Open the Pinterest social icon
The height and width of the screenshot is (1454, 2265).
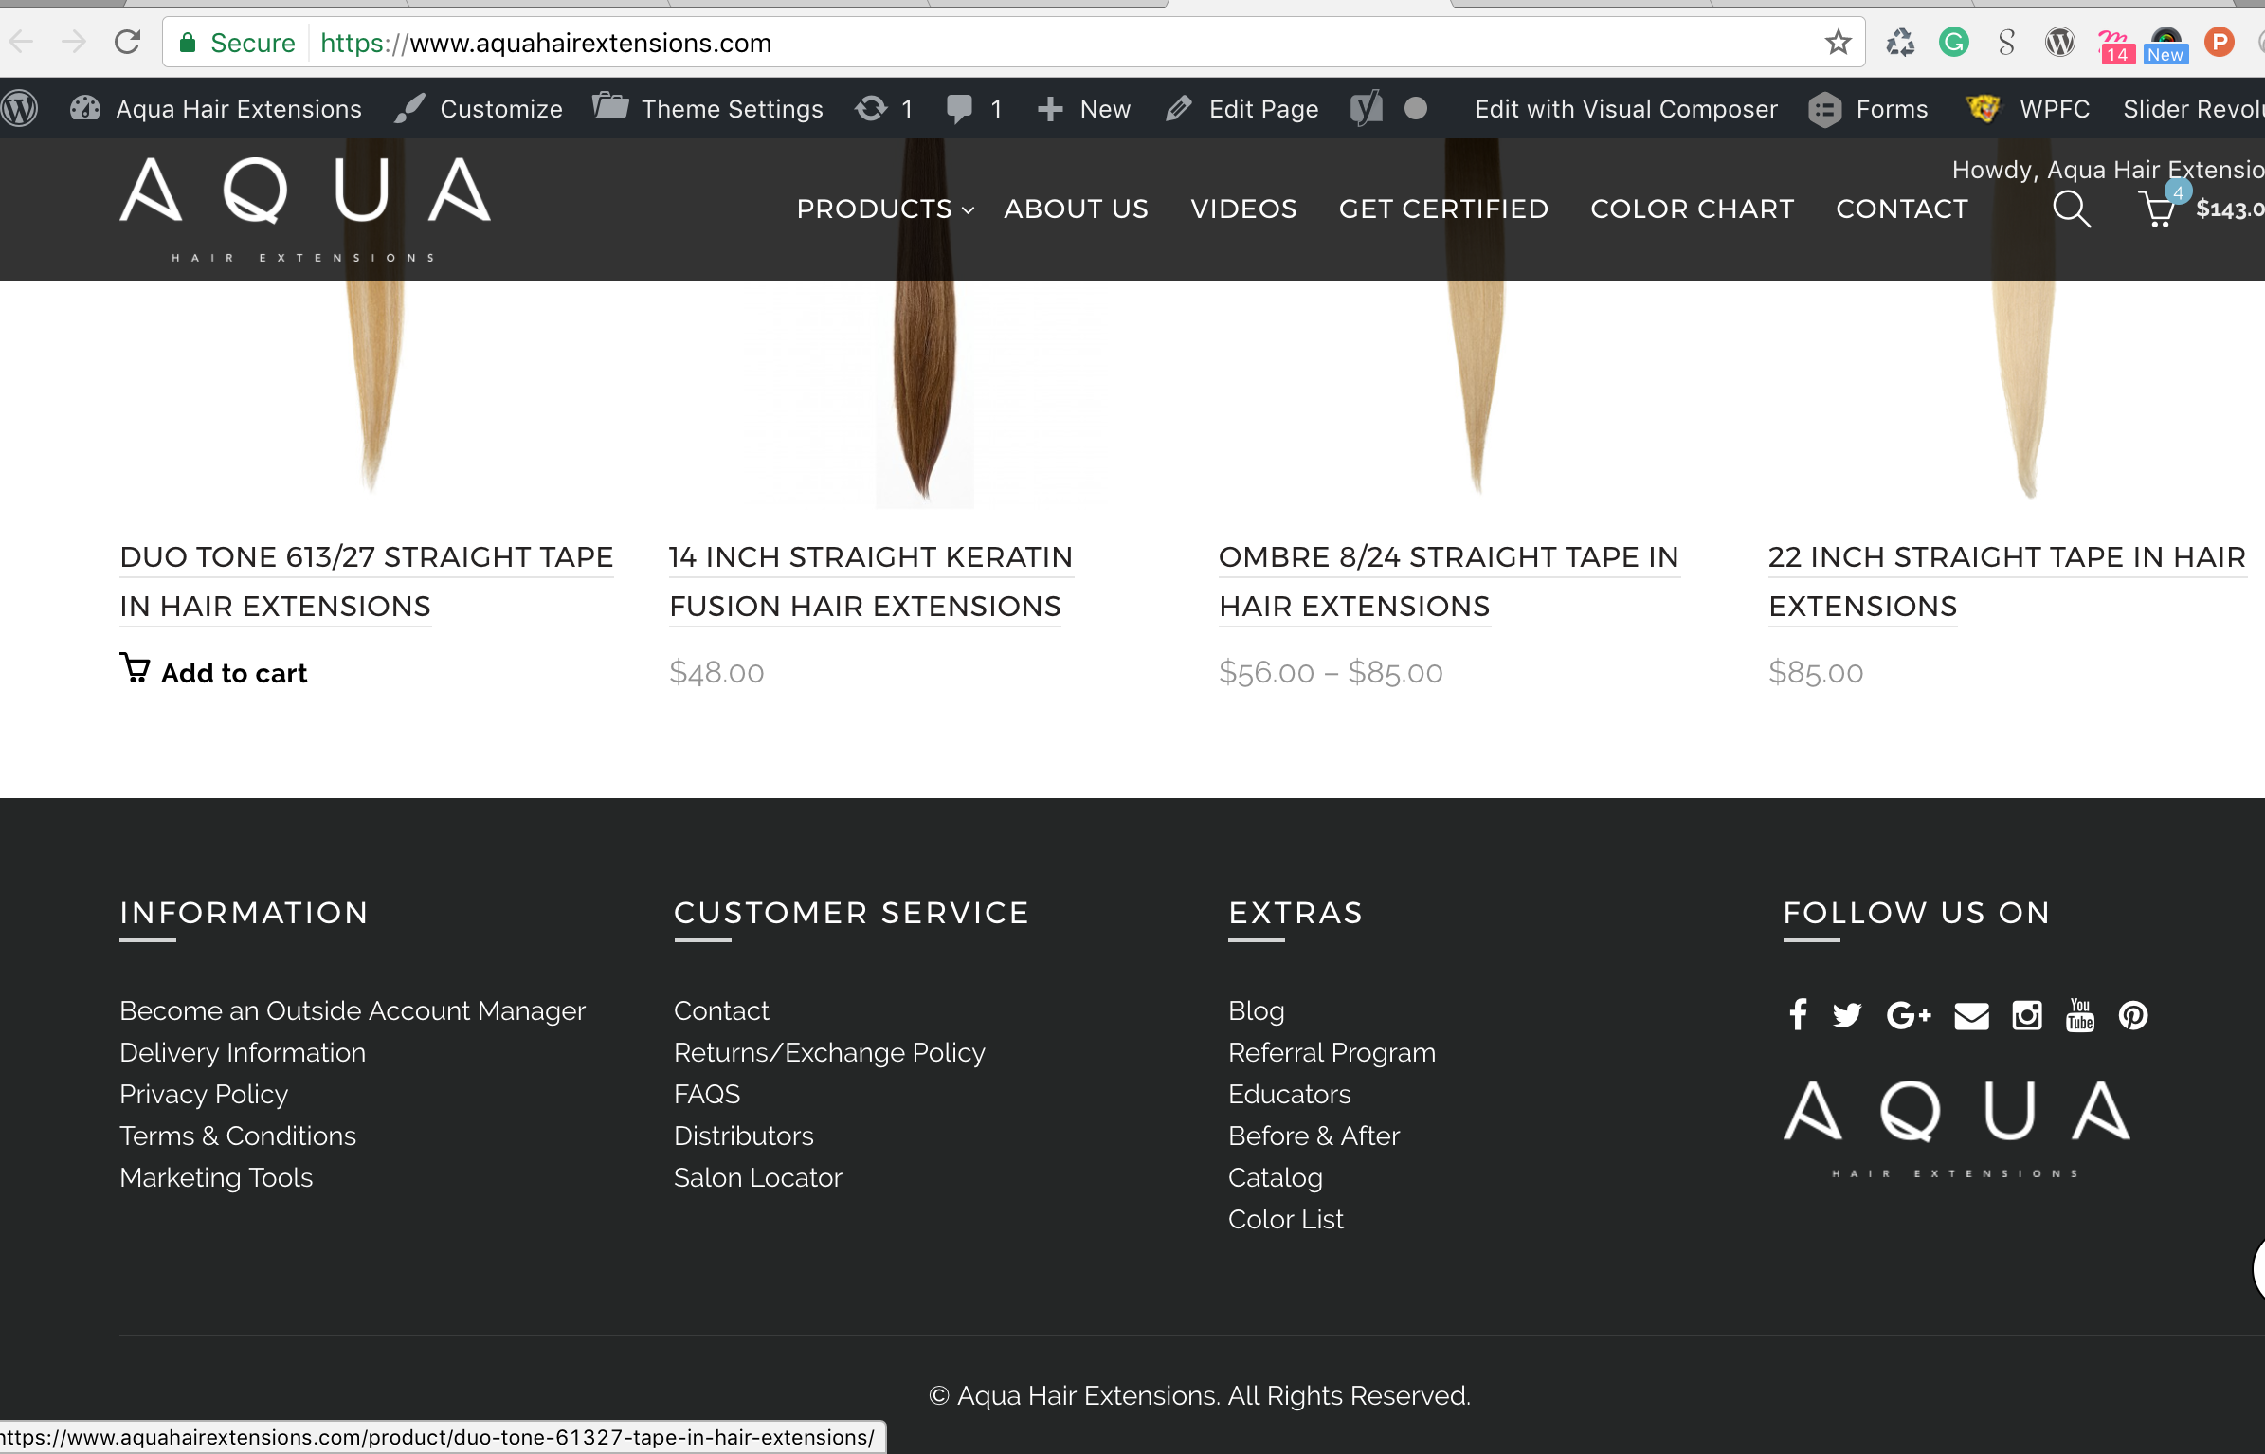coord(2133,1015)
